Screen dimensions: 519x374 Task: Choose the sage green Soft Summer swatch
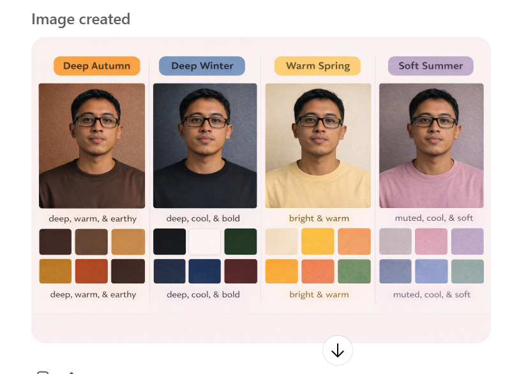467,271
